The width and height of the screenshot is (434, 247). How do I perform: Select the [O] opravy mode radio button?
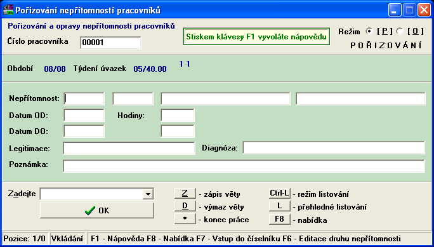coord(400,32)
